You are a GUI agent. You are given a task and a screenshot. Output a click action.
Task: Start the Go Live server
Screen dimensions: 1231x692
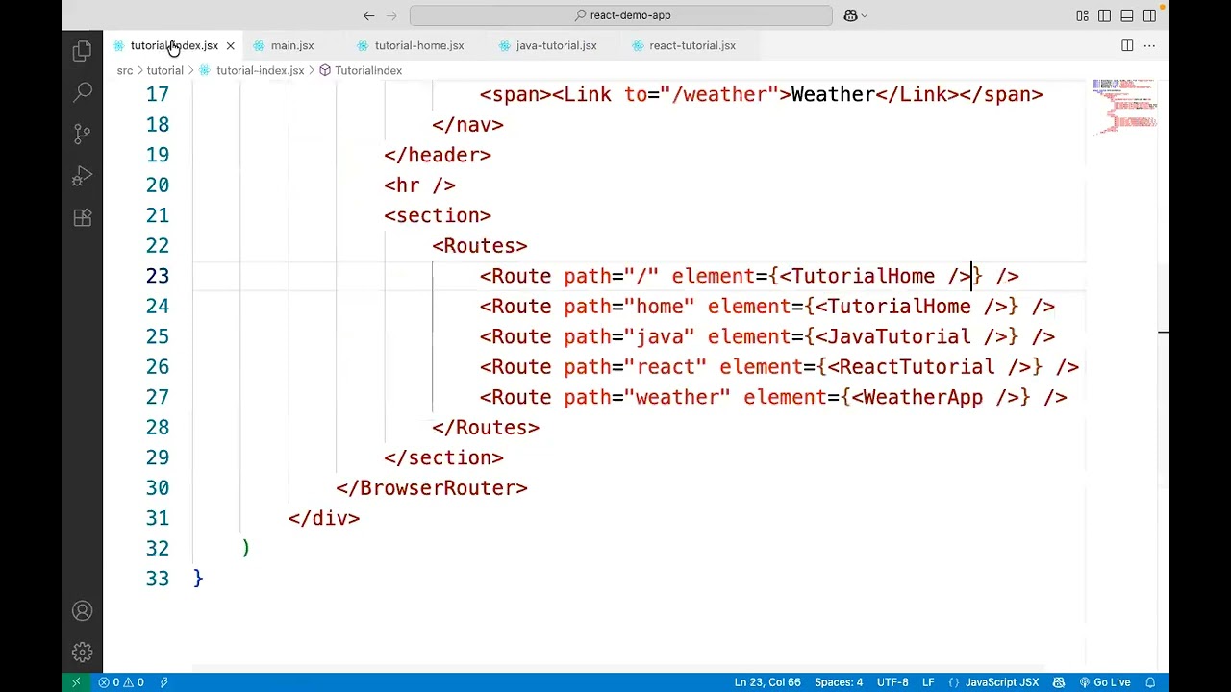coord(1104,682)
